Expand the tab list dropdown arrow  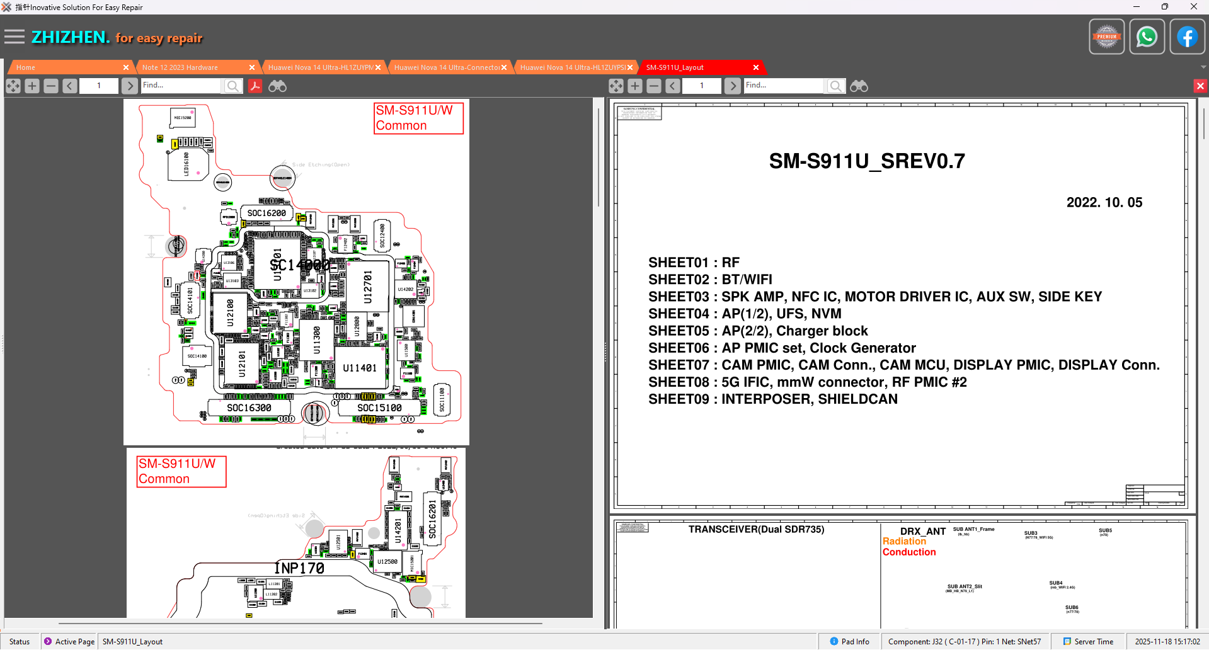[x=1203, y=67]
